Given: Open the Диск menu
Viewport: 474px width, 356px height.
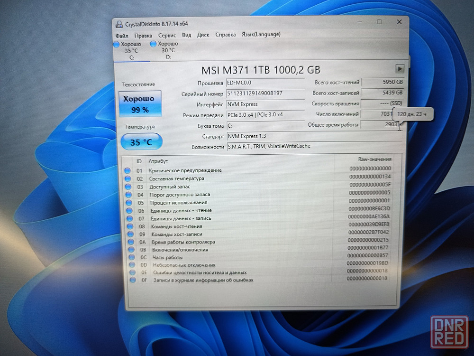Looking at the screenshot, I should [203, 35].
